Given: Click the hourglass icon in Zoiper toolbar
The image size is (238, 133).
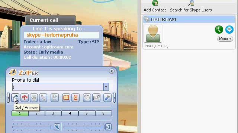Looking at the screenshot, I should (75, 98).
